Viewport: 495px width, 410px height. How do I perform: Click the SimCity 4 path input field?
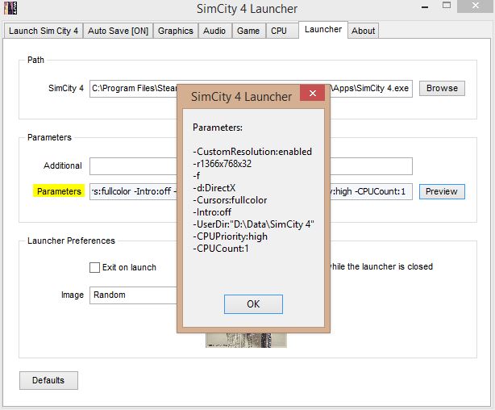click(251, 89)
